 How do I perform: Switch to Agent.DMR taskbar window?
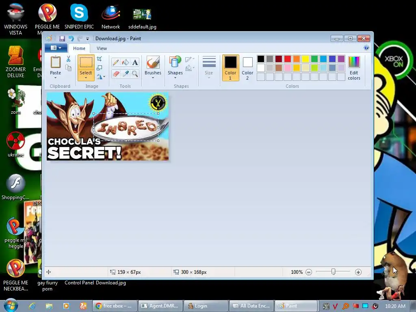pyautogui.click(x=160, y=306)
